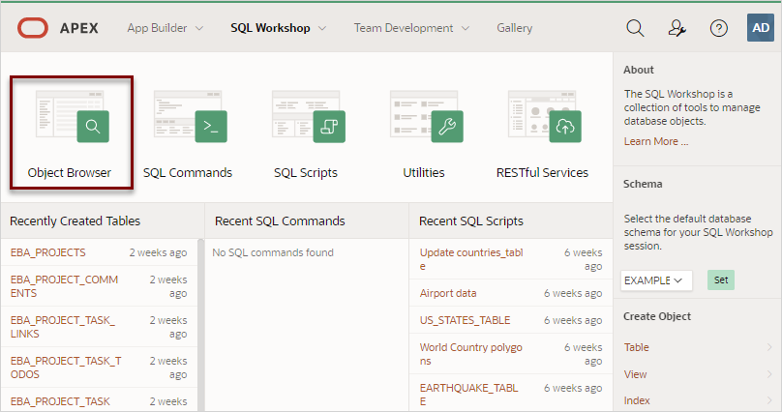782x412 pixels.
Task: Follow the Learn More link
Action: (x=656, y=141)
